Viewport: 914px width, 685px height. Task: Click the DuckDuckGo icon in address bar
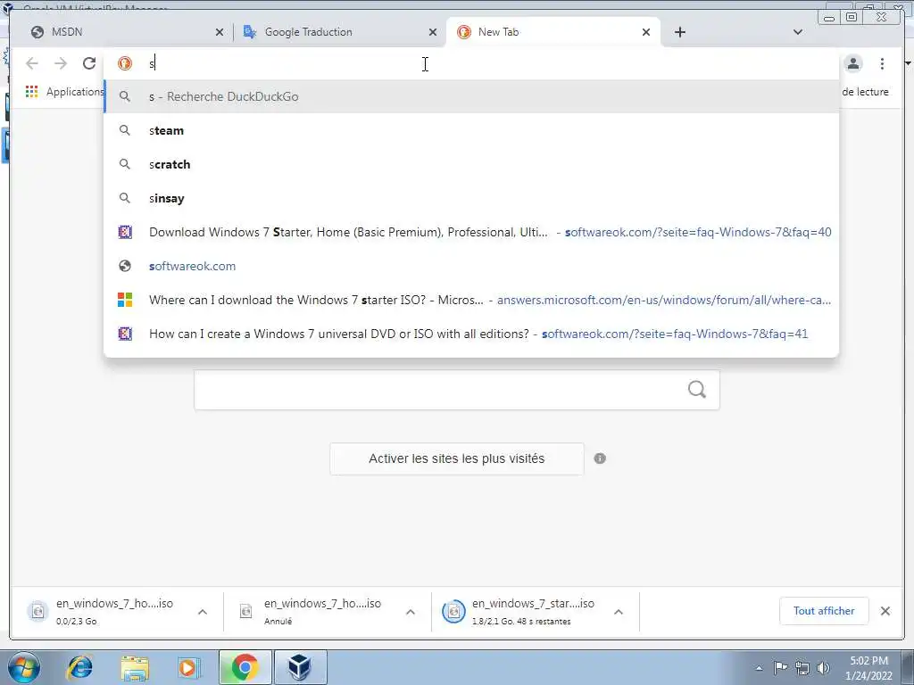[x=125, y=63]
